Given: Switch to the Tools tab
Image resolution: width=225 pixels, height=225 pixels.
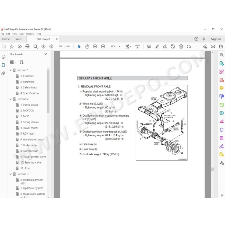Looking at the screenshot, I should (18, 39).
